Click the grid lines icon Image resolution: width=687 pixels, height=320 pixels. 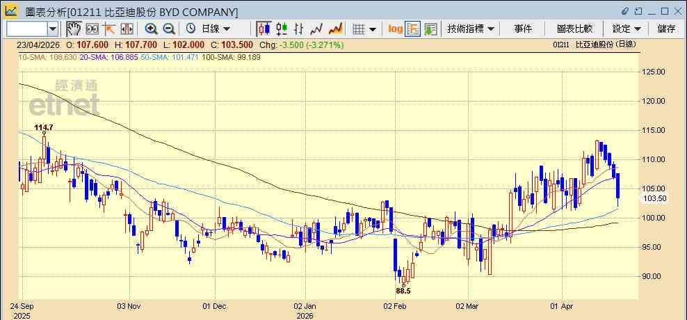pyautogui.click(x=359, y=29)
